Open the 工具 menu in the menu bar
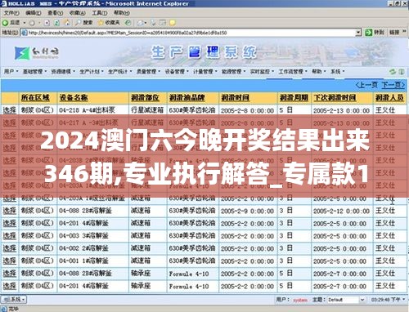409x312 pixels. [x=99, y=13]
